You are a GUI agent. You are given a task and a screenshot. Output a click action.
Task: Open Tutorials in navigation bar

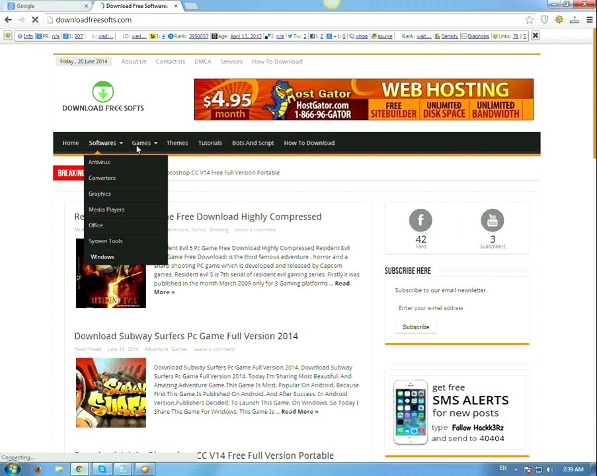click(x=210, y=143)
